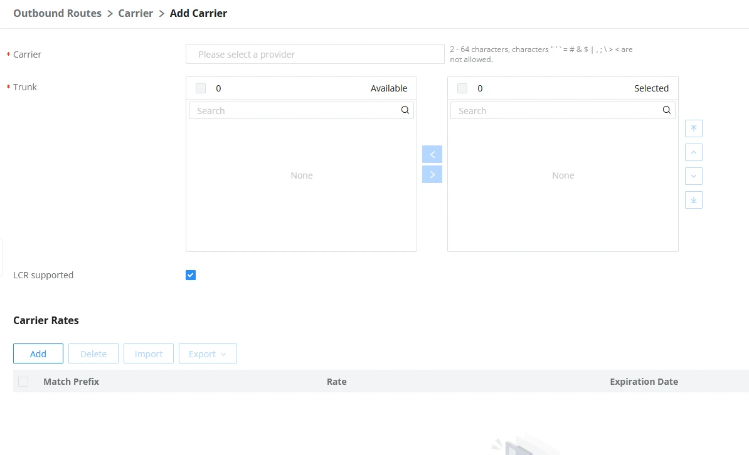Click the Match Prefix column header
Screen dimensions: 749x455
[x=71, y=382]
